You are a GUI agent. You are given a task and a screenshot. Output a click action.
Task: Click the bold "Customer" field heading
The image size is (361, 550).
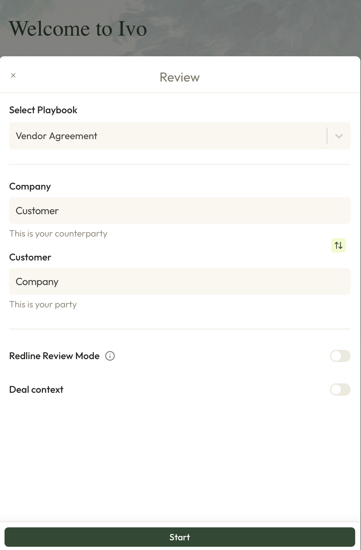(30, 257)
